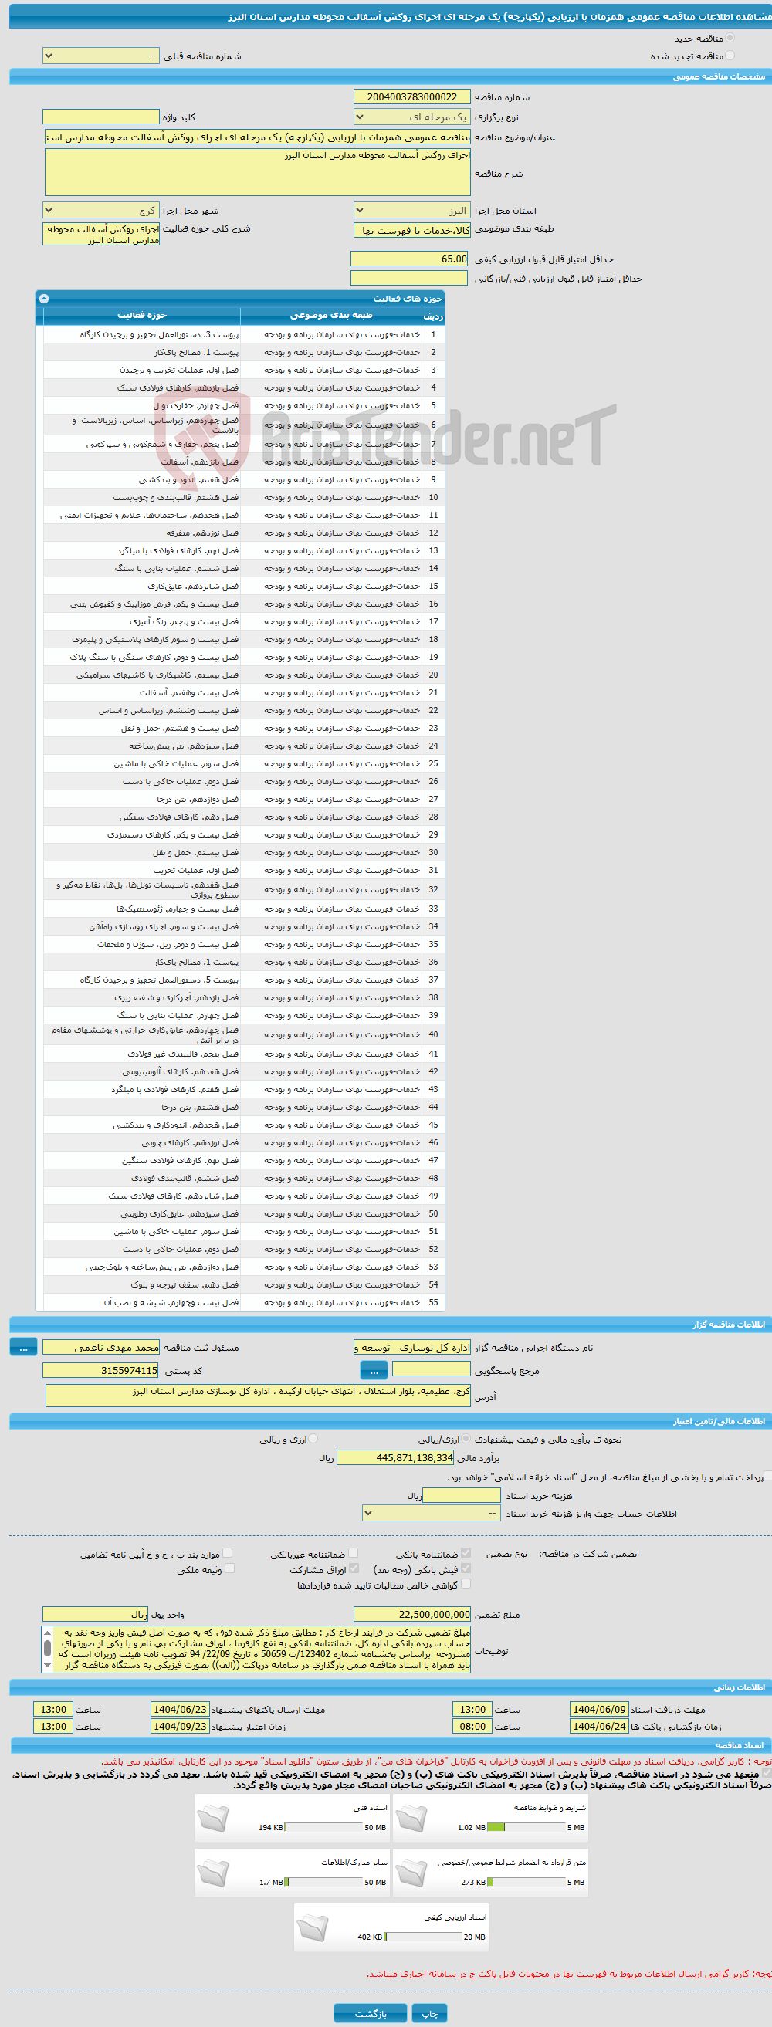Click the زمان بازگشایی پاکت ها date field
The image size is (772, 2027).
tap(600, 1727)
